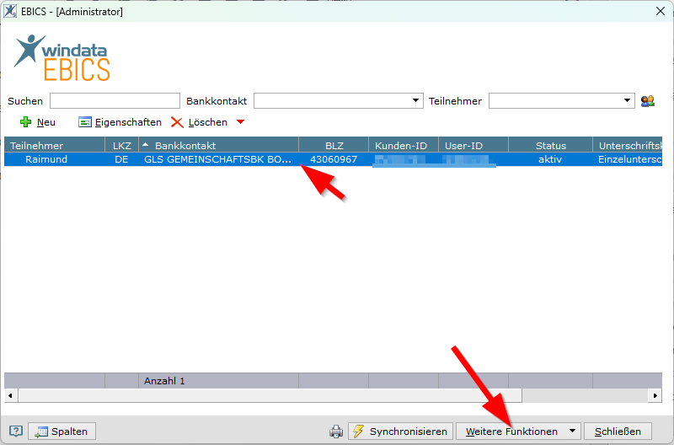The width and height of the screenshot is (674, 445).
Task: Click the Synchronisieren lightning button
Action: click(400, 432)
